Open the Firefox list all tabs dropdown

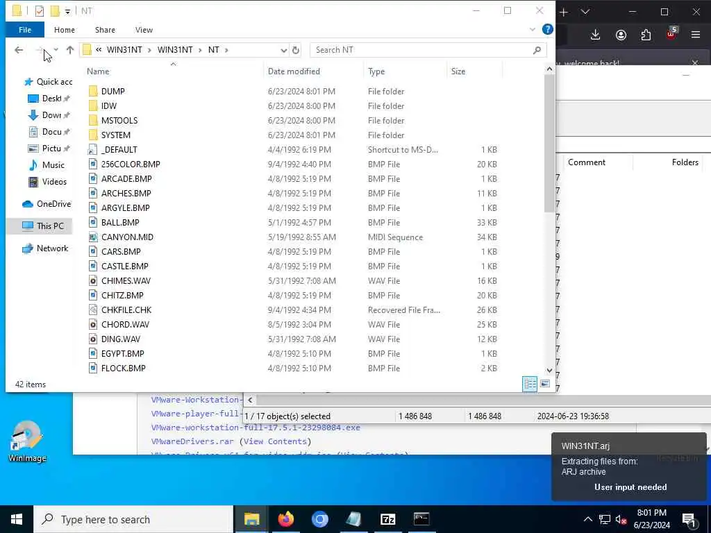(585, 12)
